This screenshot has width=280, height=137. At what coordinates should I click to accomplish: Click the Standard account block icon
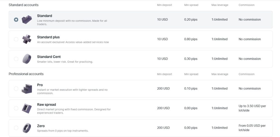(27, 19)
